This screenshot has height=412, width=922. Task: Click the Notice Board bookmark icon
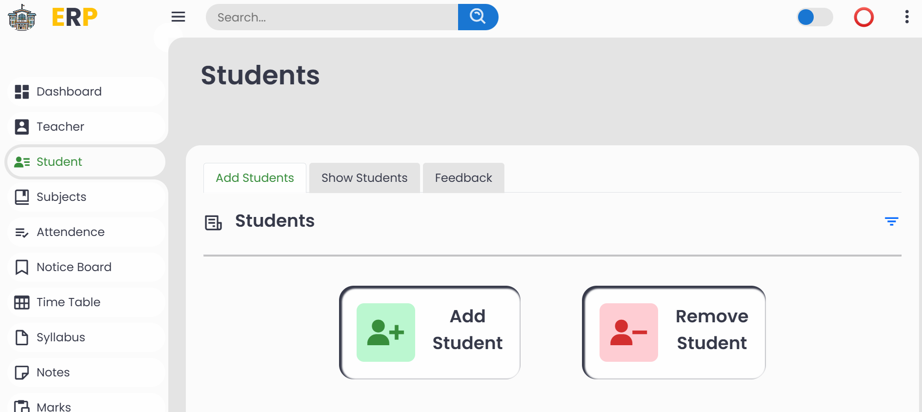coord(22,267)
